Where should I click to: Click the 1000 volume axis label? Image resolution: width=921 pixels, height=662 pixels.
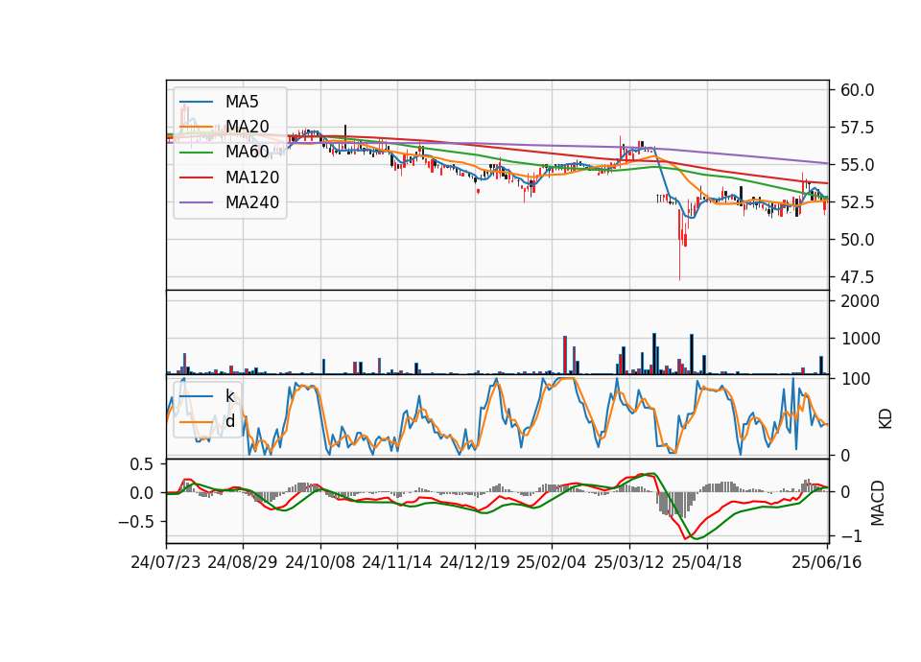pyautogui.click(x=860, y=339)
